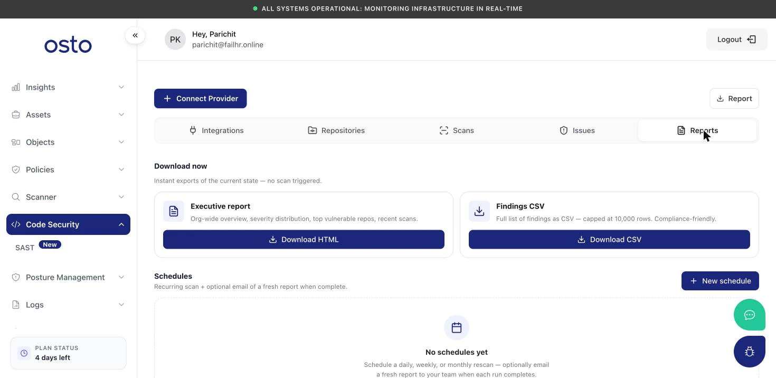
Task: Click the Plan Status 4 days left card
Action: (68, 353)
